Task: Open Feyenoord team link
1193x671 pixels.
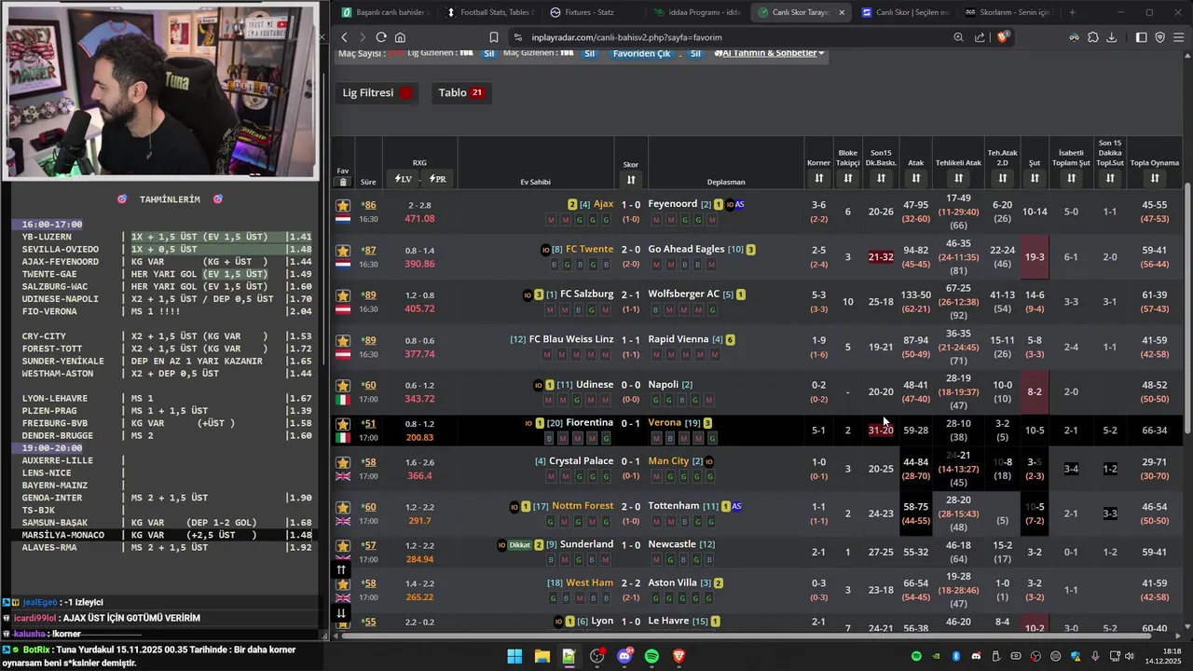Action: pyautogui.click(x=673, y=204)
